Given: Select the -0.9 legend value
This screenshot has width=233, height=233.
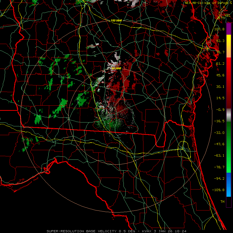Looking at the screenshot, I should 220,110.
